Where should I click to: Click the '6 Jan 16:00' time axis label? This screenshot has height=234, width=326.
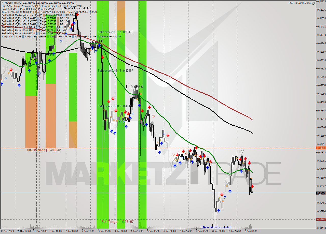click(x=186, y=231)
